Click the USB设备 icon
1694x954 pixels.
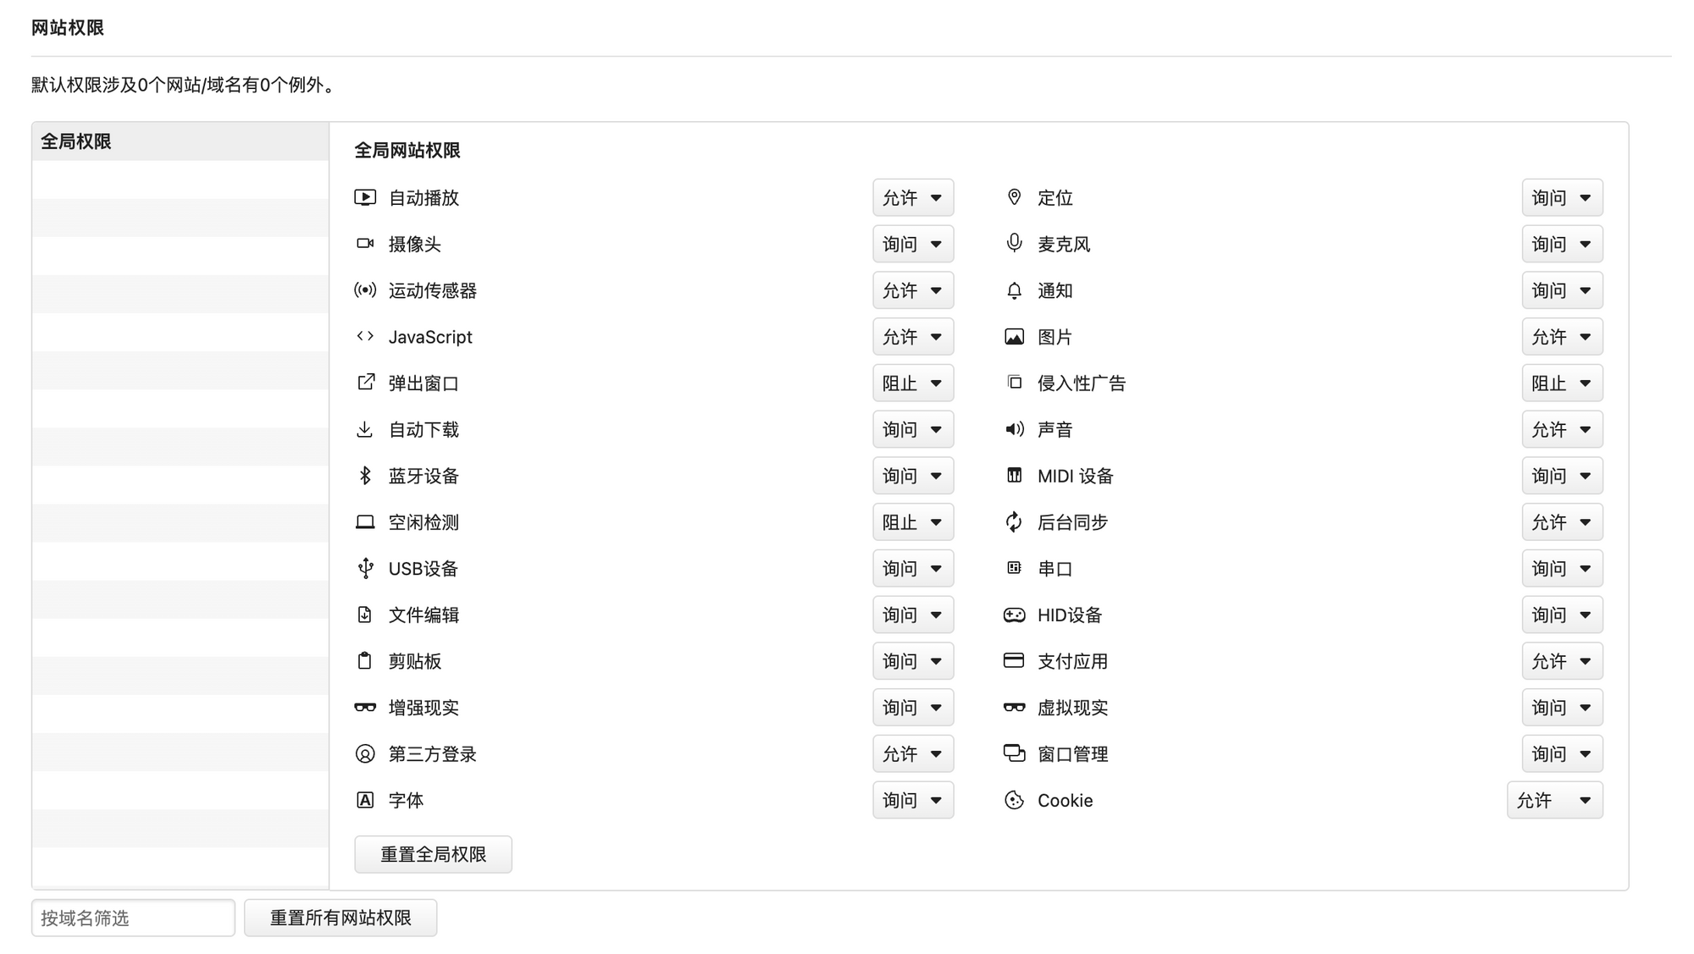[365, 568]
